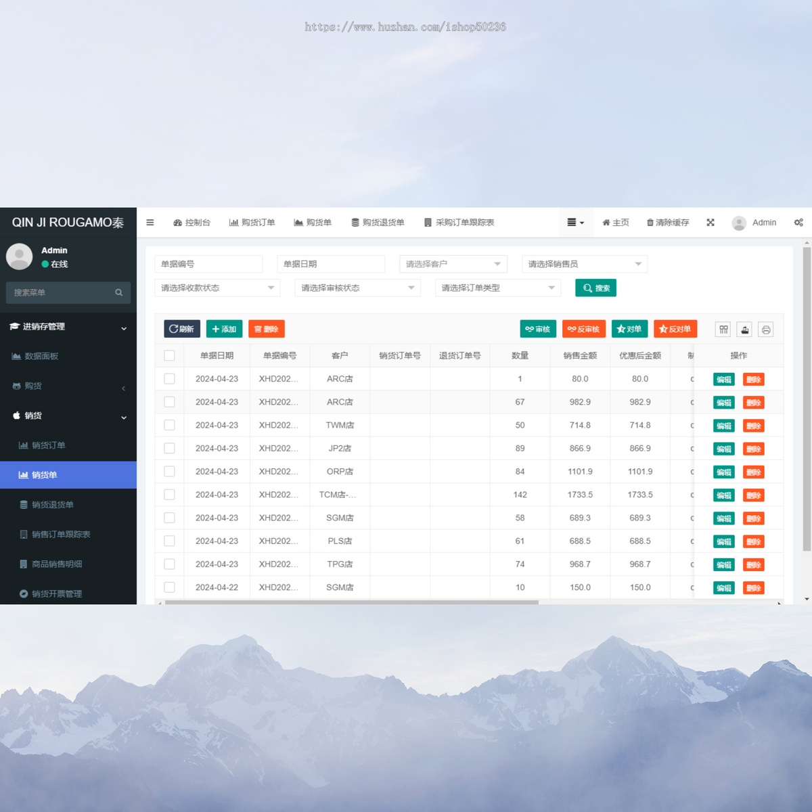Click the horizontal table scrollbar
812x812 pixels.
(352, 602)
